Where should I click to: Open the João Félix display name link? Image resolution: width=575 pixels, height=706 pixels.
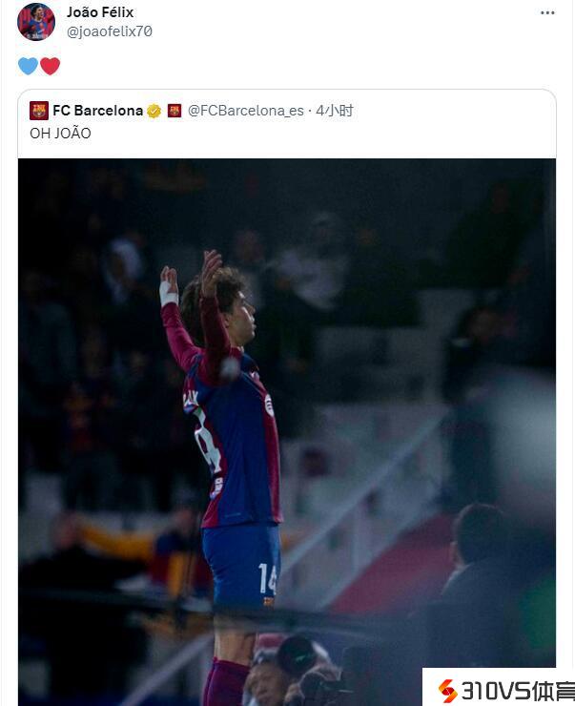point(100,12)
